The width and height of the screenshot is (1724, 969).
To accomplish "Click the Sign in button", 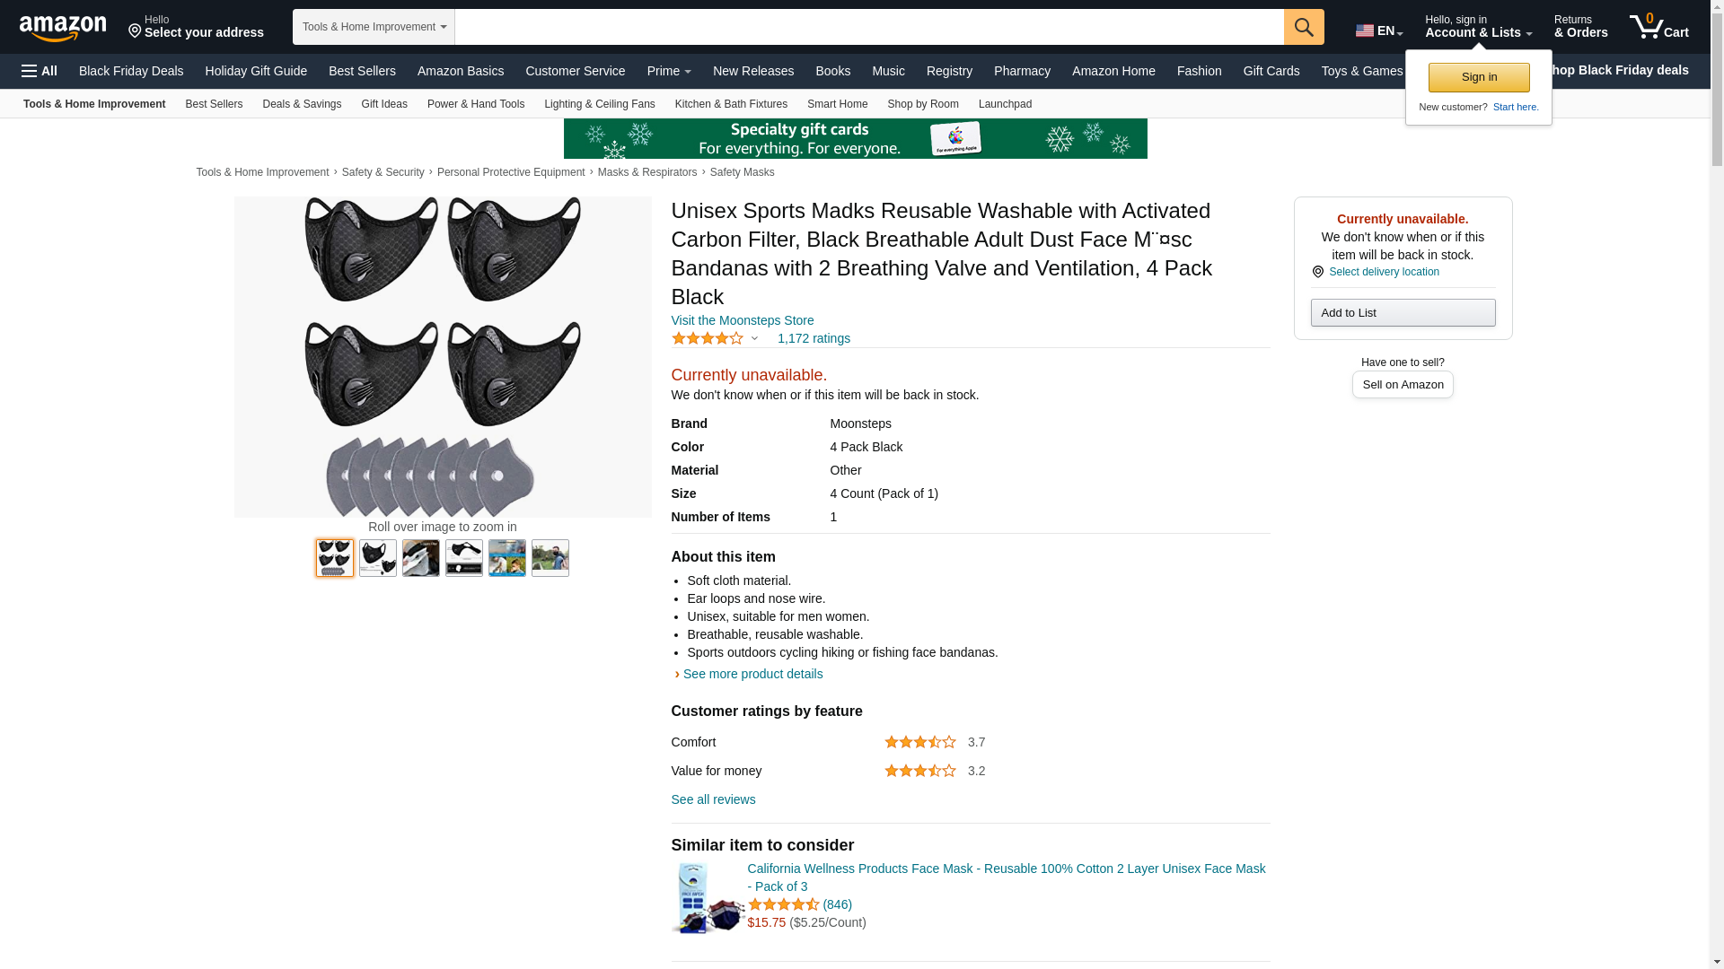I will tap(1479, 77).
